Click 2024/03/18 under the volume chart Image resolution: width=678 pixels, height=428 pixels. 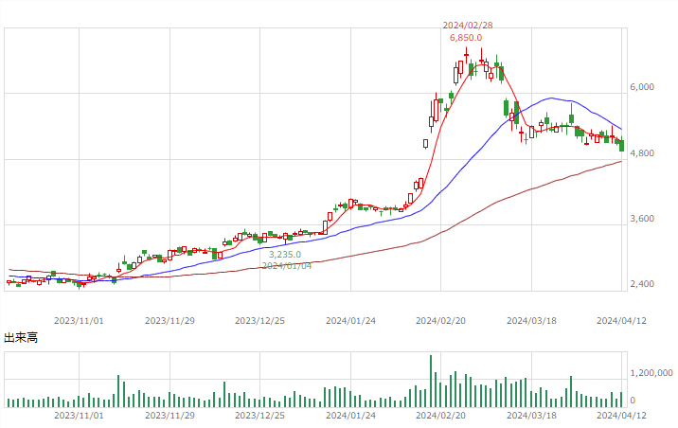pos(531,416)
